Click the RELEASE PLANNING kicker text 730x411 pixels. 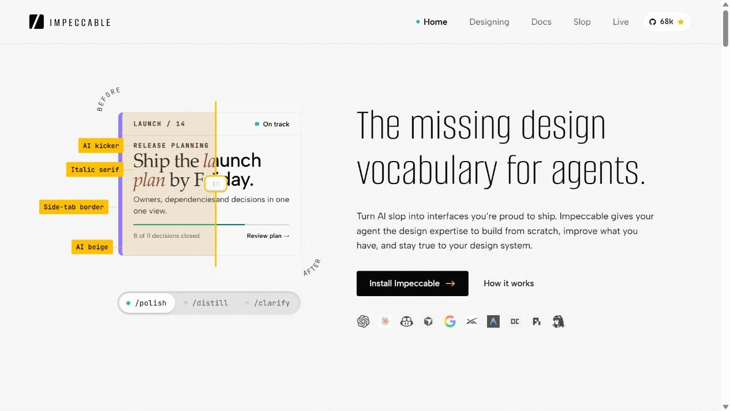171,145
